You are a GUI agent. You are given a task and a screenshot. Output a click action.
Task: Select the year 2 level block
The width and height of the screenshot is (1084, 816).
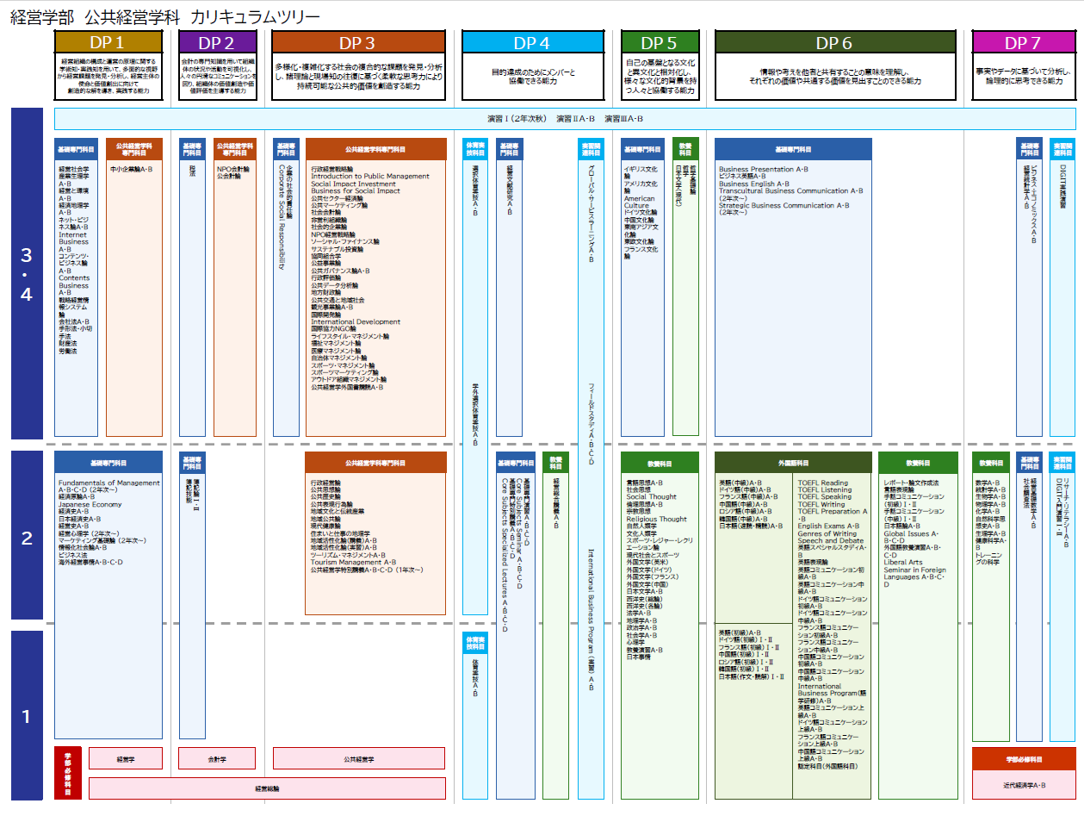27,539
